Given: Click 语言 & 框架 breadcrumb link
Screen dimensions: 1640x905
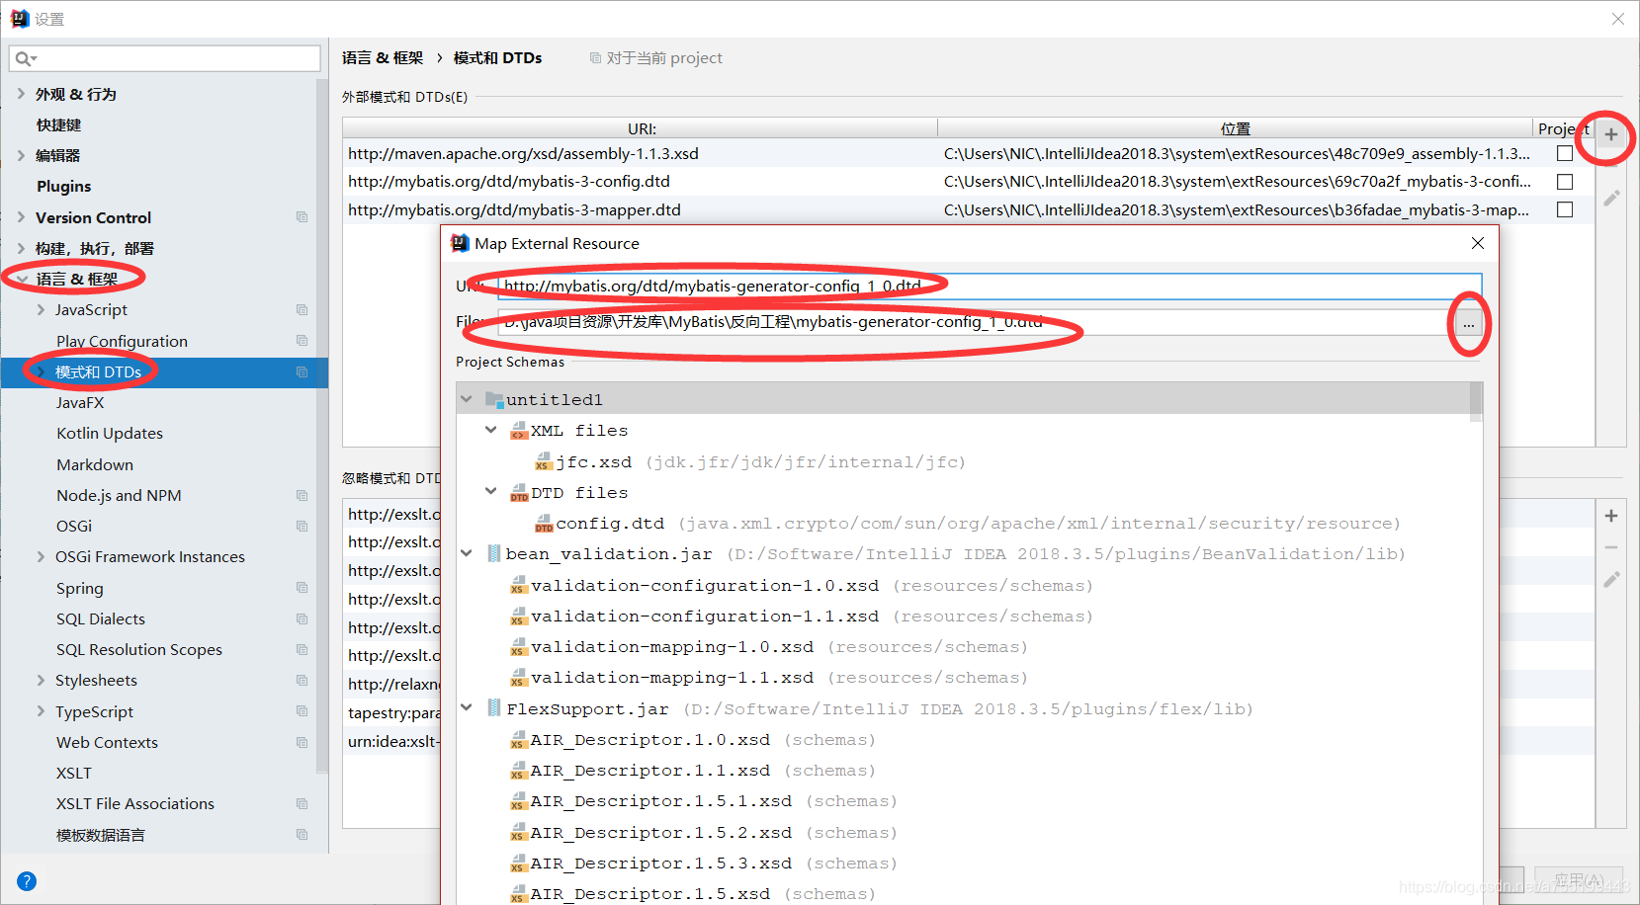Looking at the screenshot, I should (383, 58).
